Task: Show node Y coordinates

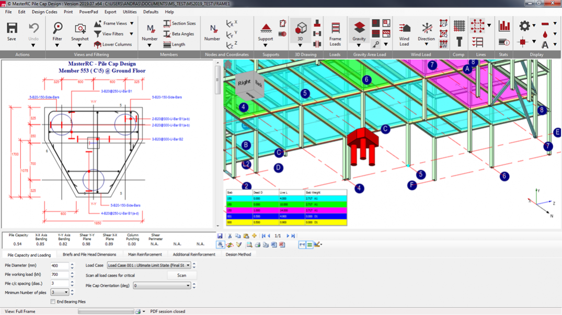Action: pos(232,34)
